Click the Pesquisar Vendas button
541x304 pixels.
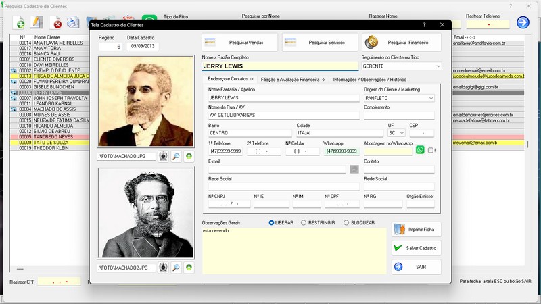[240, 43]
